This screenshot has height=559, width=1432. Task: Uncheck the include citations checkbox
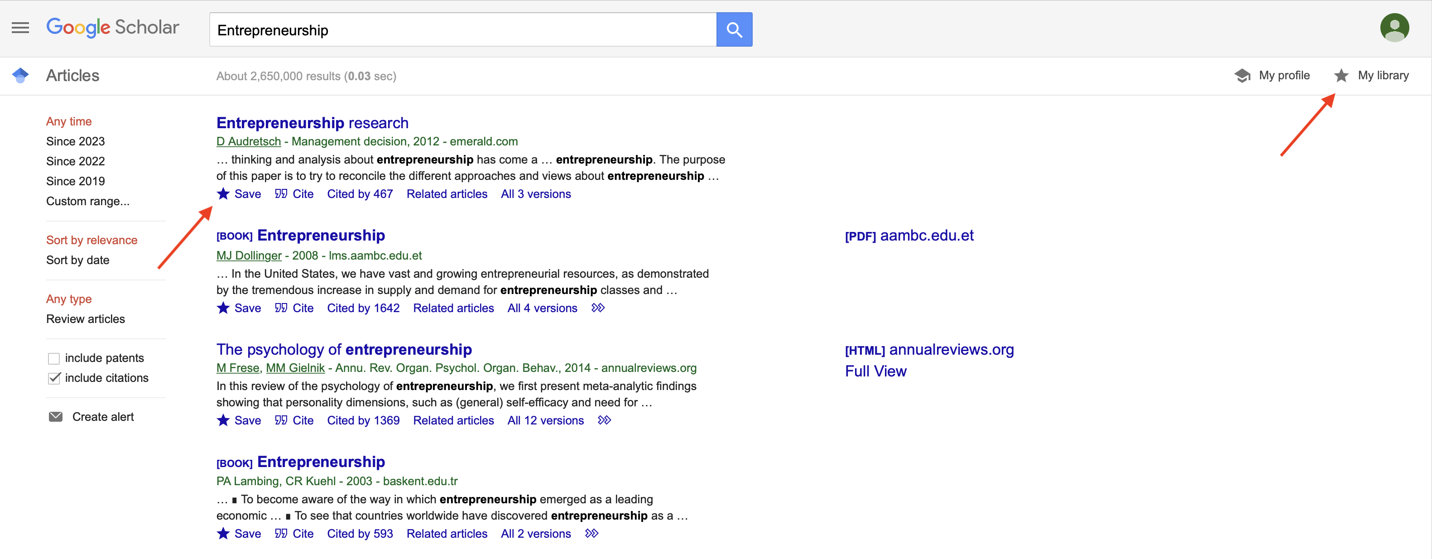(x=54, y=378)
